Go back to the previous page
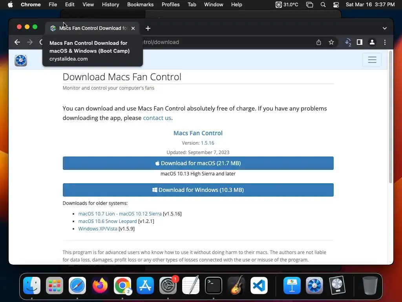402x302 pixels. click(17, 42)
